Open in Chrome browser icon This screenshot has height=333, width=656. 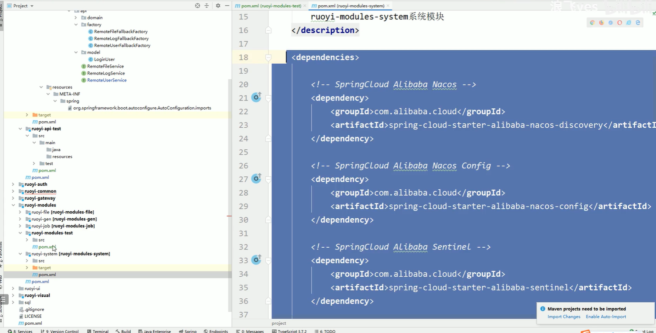[x=593, y=23]
